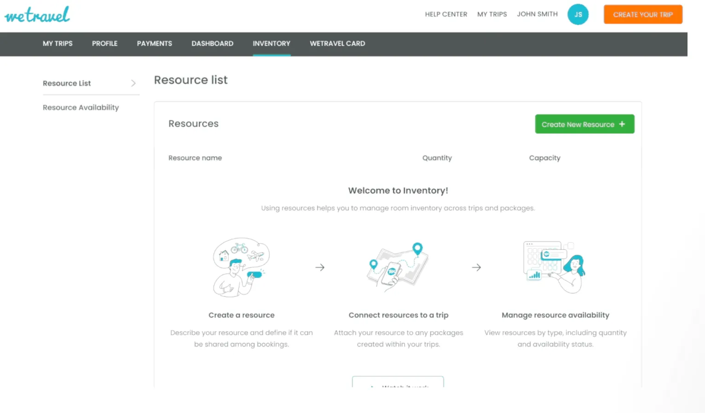Click the Connect resources to a trip caption
Screen dimensions: 705x413
pyautogui.click(x=398, y=315)
